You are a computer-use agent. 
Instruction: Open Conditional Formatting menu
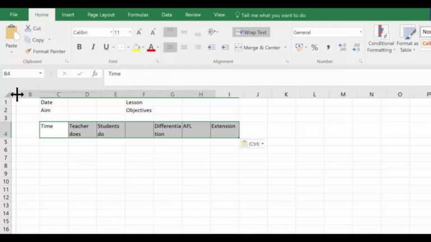point(381,39)
